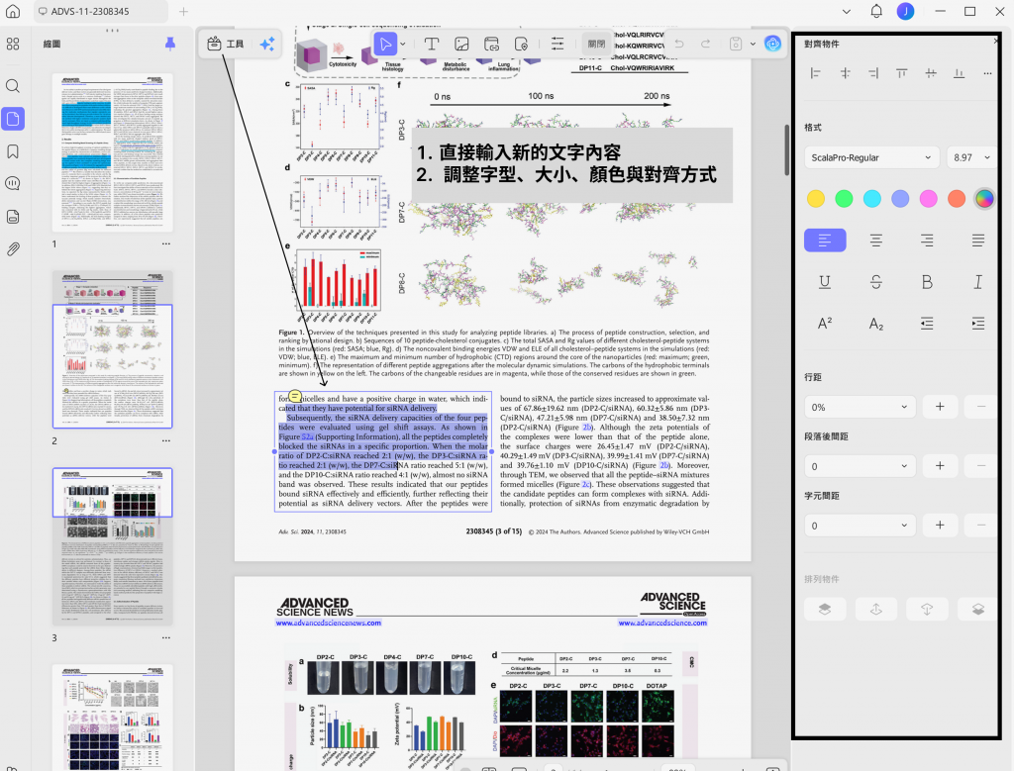The height and width of the screenshot is (771, 1014).
Task: Set paragraph alignment to center
Action: click(x=875, y=241)
